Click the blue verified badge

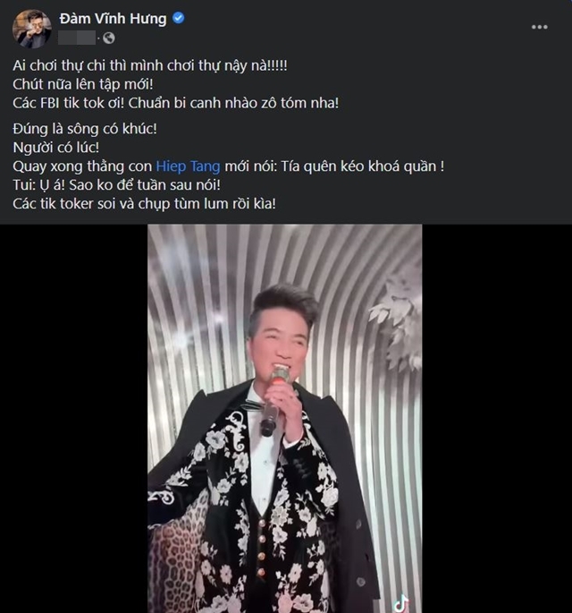(x=178, y=19)
